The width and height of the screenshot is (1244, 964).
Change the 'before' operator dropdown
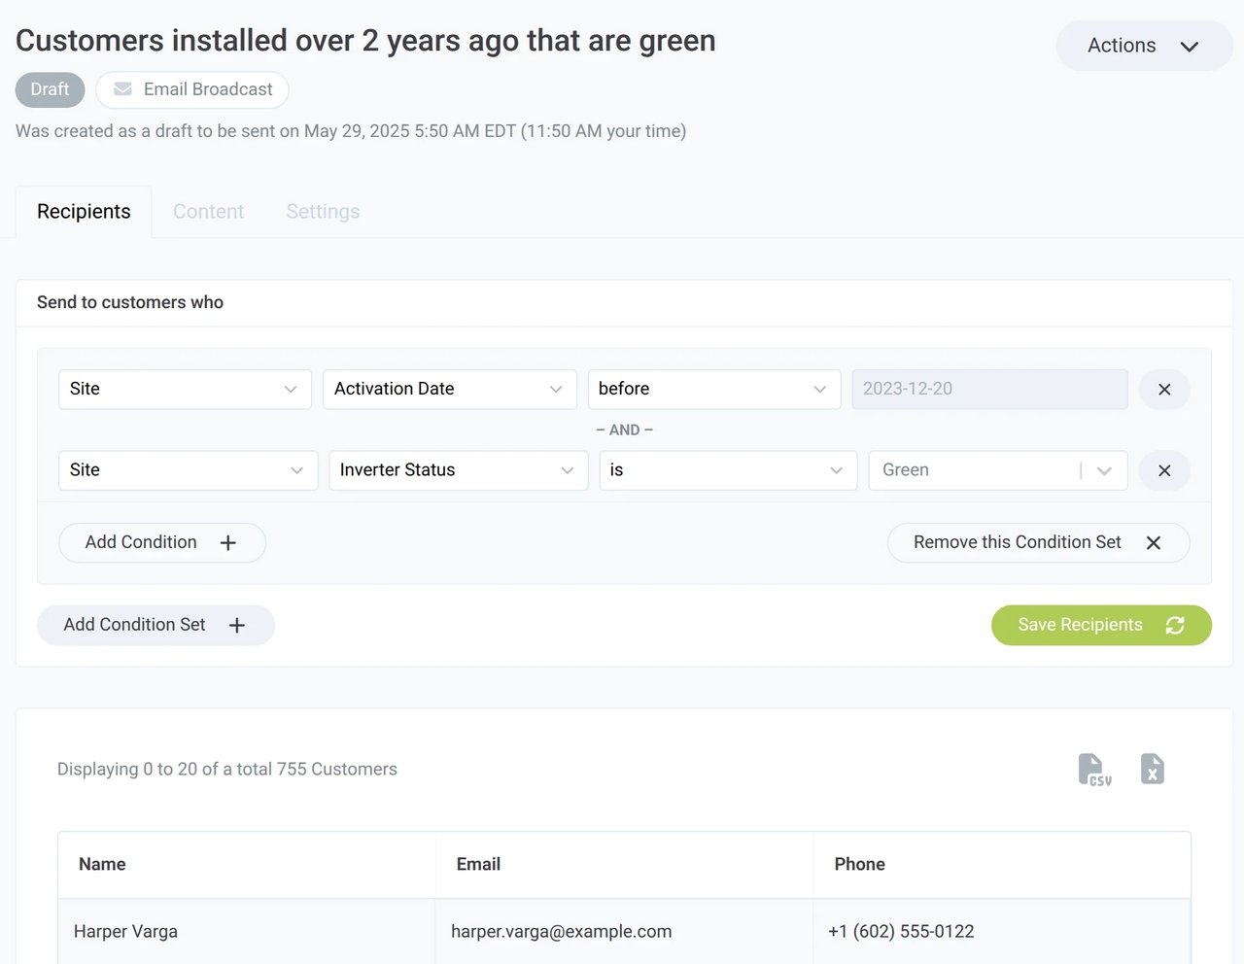(x=714, y=389)
